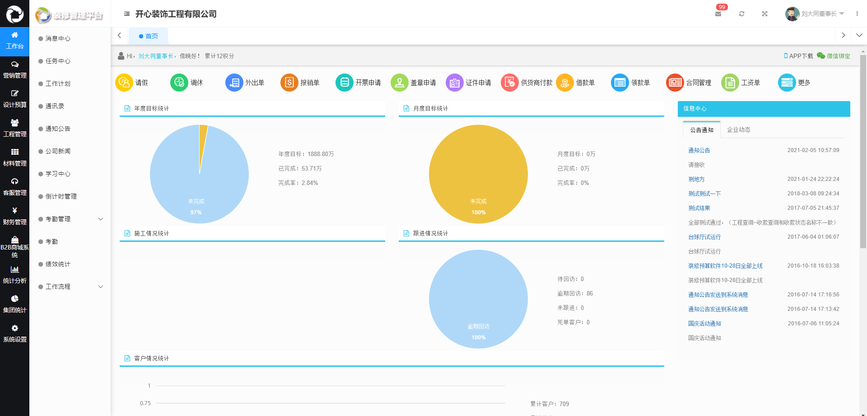Click the 请假 leave request icon
The height and width of the screenshot is (416, 867).
point(124,83)
